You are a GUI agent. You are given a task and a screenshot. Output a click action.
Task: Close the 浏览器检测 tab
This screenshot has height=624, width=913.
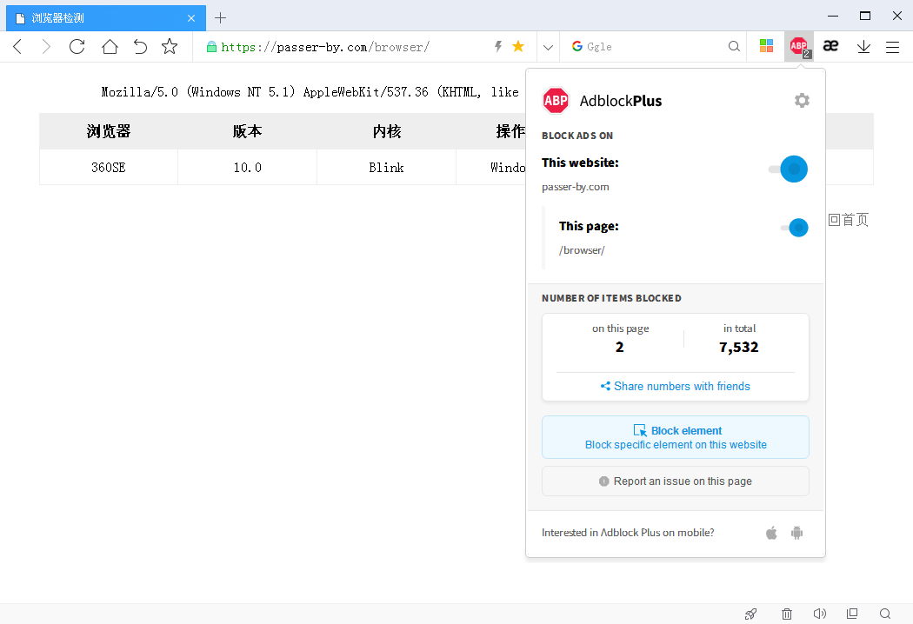click(x=191, y=18)
